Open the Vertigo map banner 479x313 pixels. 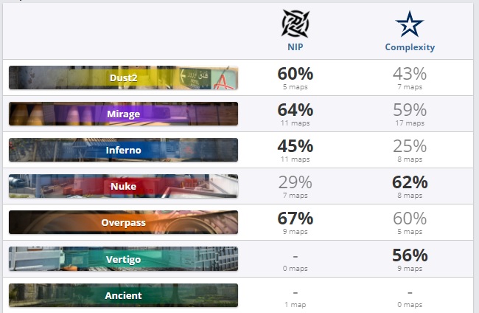tap(124, 258)
